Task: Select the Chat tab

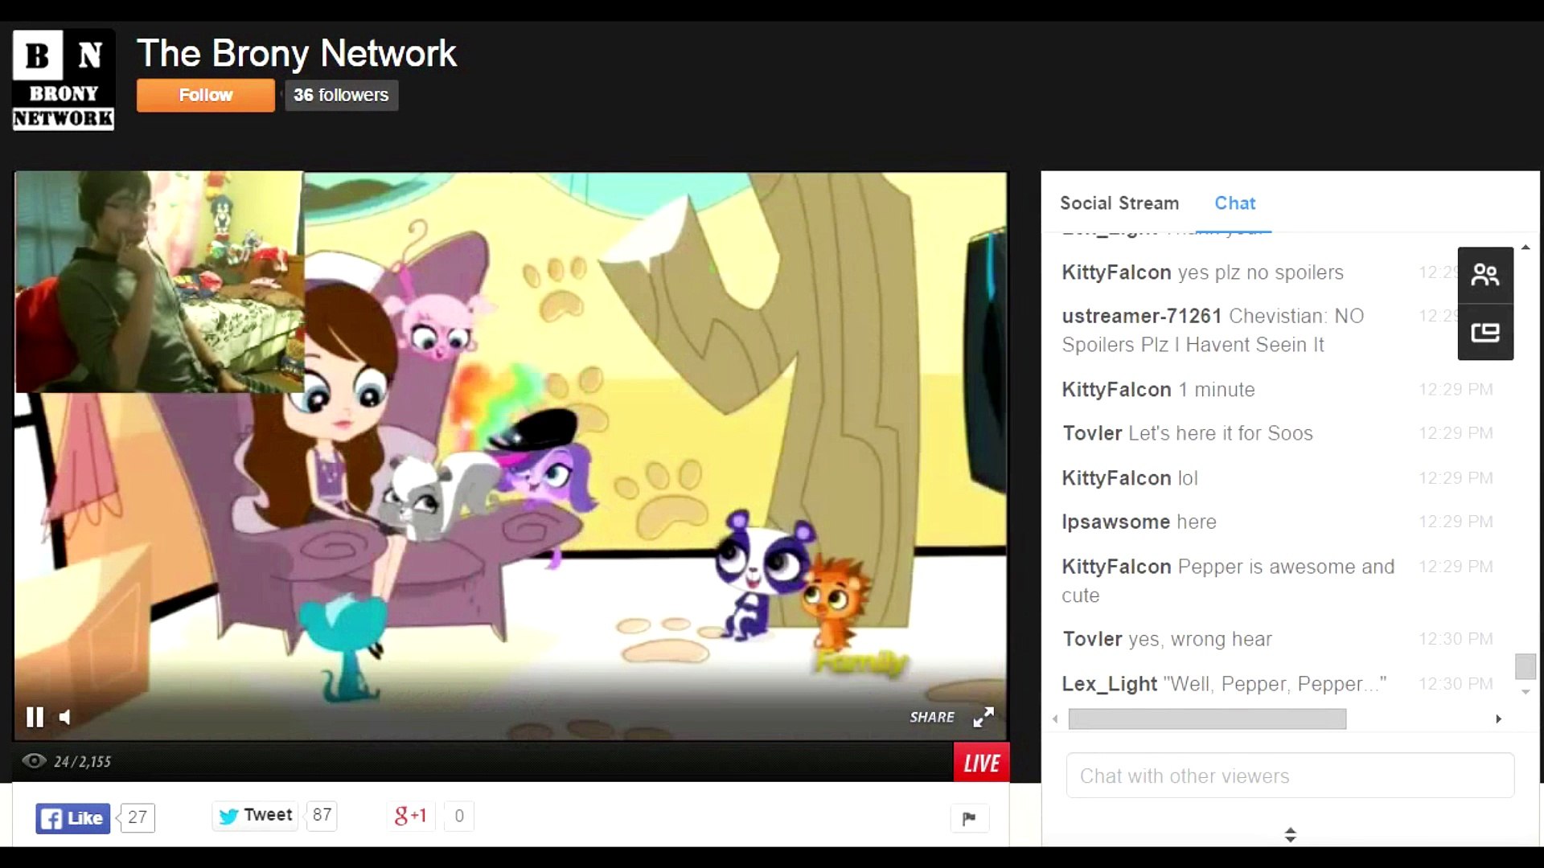Action: (1234, 203)
